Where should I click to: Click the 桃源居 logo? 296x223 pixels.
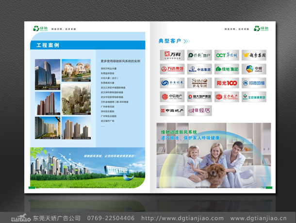point(199,111)
